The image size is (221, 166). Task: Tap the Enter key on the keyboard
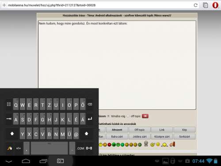click(90, 119)
